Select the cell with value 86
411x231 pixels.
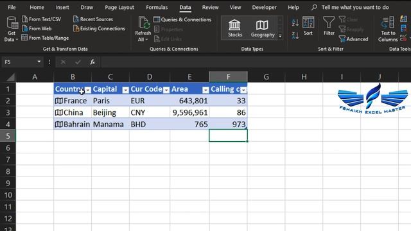coord(228,112)
